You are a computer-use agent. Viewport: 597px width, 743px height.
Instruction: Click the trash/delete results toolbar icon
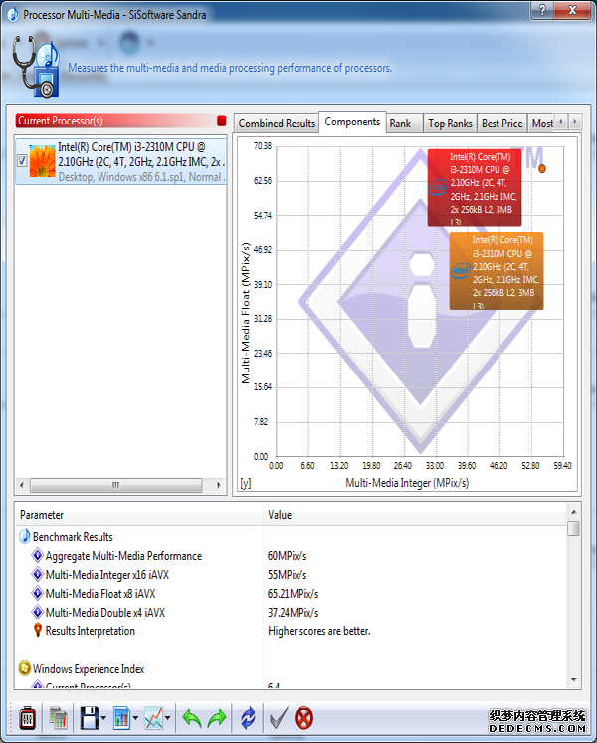(28, 718)
